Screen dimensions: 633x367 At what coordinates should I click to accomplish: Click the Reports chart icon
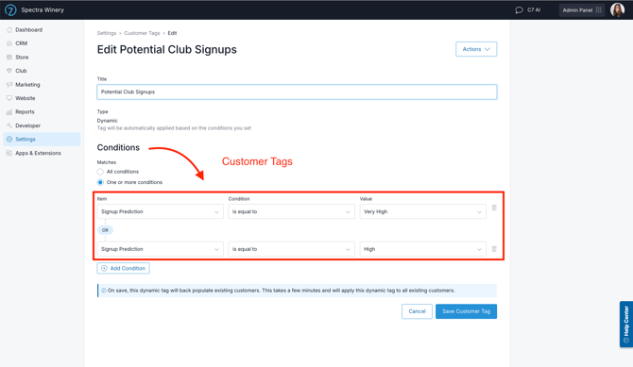pos(9,111)
